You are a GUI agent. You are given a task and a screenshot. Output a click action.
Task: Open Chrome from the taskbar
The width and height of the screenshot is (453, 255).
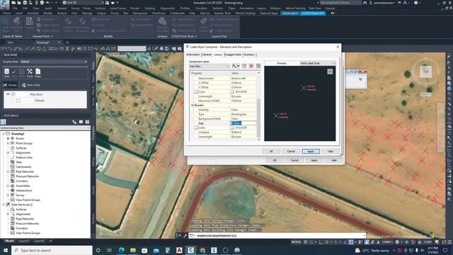coord(202,250)
